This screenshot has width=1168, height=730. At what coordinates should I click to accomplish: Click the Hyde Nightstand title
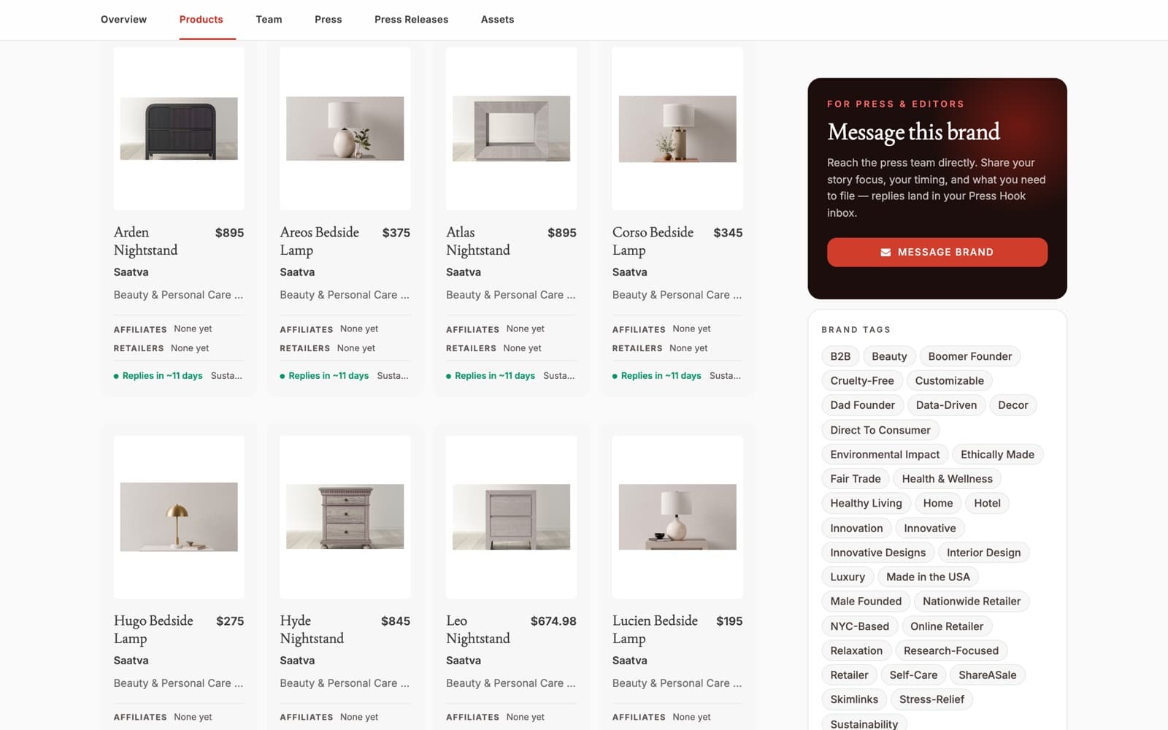[x=312, y=629]
